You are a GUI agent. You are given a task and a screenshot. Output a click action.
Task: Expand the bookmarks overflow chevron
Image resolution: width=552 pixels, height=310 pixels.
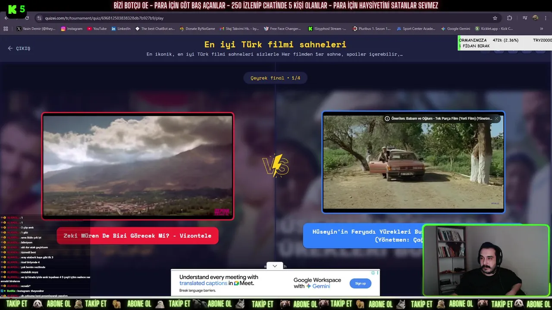(x=542, y=29)
